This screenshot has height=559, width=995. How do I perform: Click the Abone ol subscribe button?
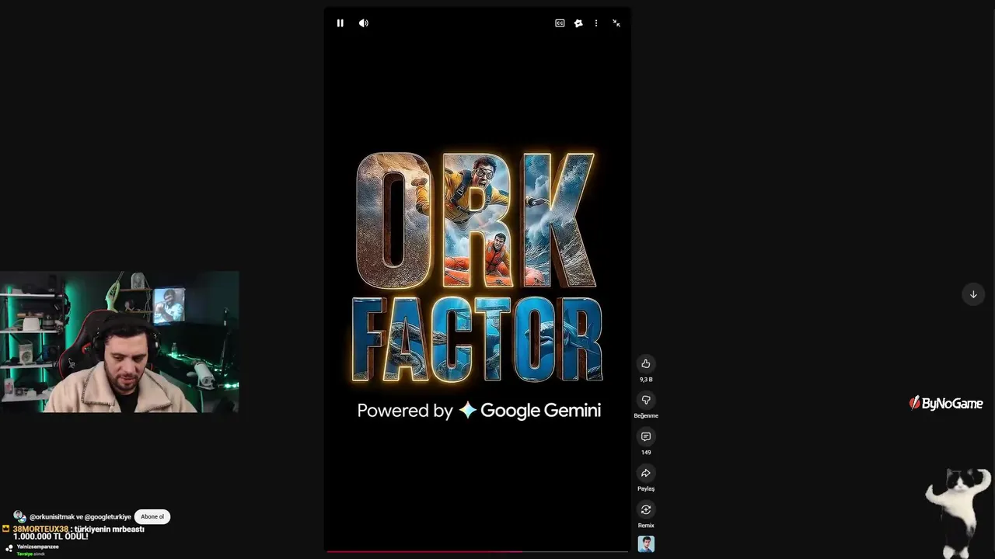point(152,516)
